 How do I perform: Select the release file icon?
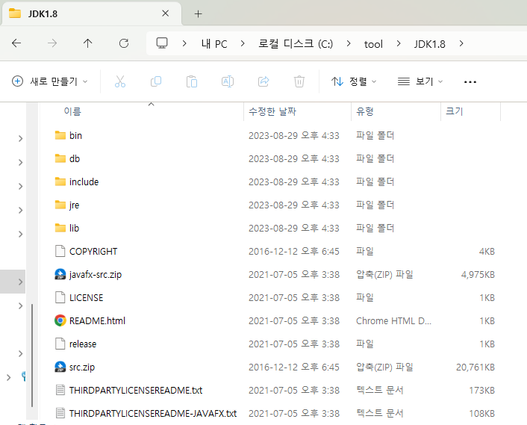60,344
